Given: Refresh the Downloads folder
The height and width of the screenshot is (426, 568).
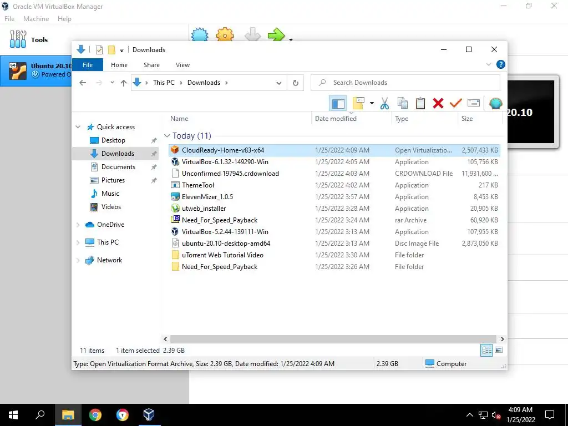Looking at the screenshot, I should click(x=296, y=83).
